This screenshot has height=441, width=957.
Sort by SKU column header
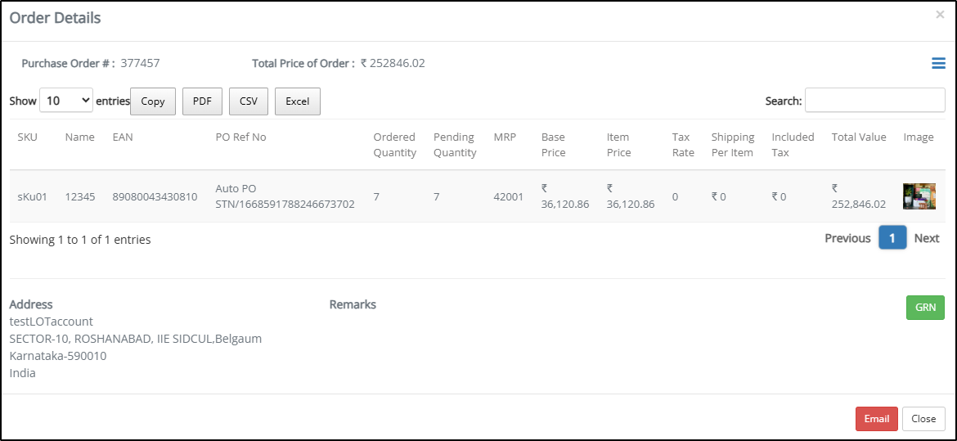pos(28,137)
